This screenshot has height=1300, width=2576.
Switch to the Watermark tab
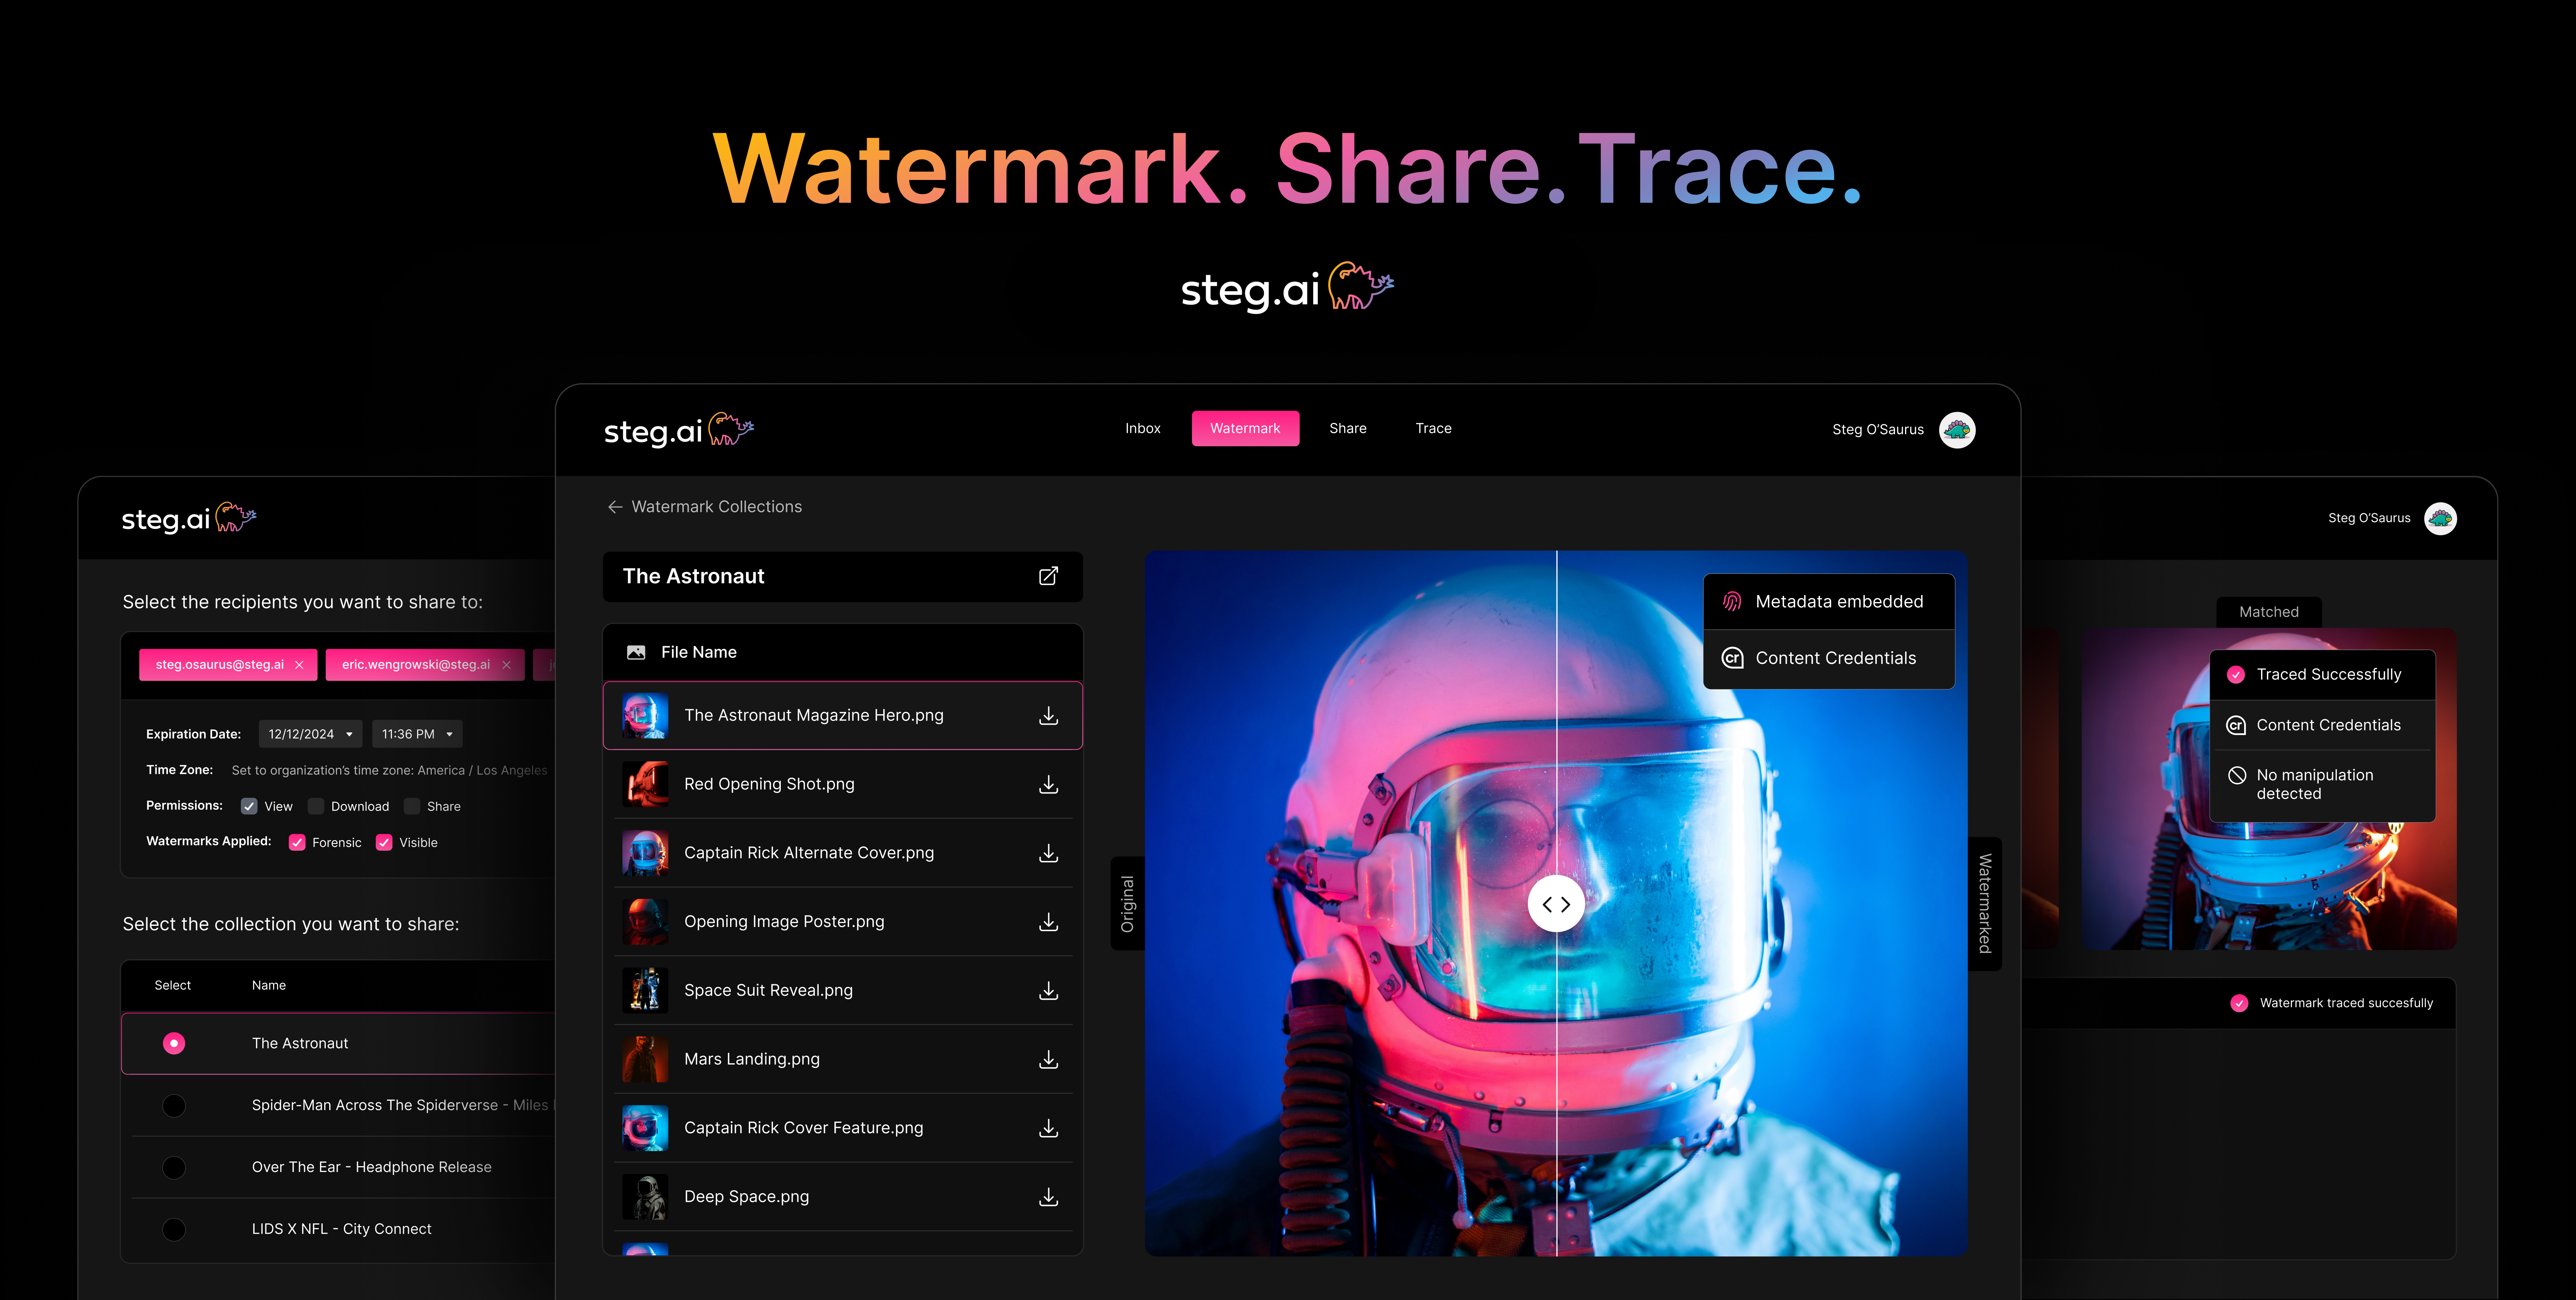click(x=1245, y=428)
